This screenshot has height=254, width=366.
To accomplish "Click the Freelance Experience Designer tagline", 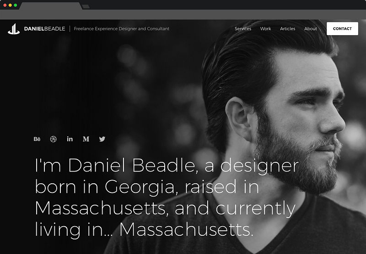I will (122, 29).
